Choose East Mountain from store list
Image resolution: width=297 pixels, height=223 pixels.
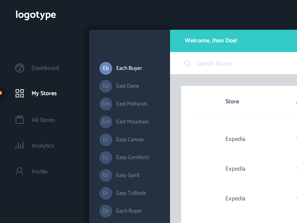132,122
